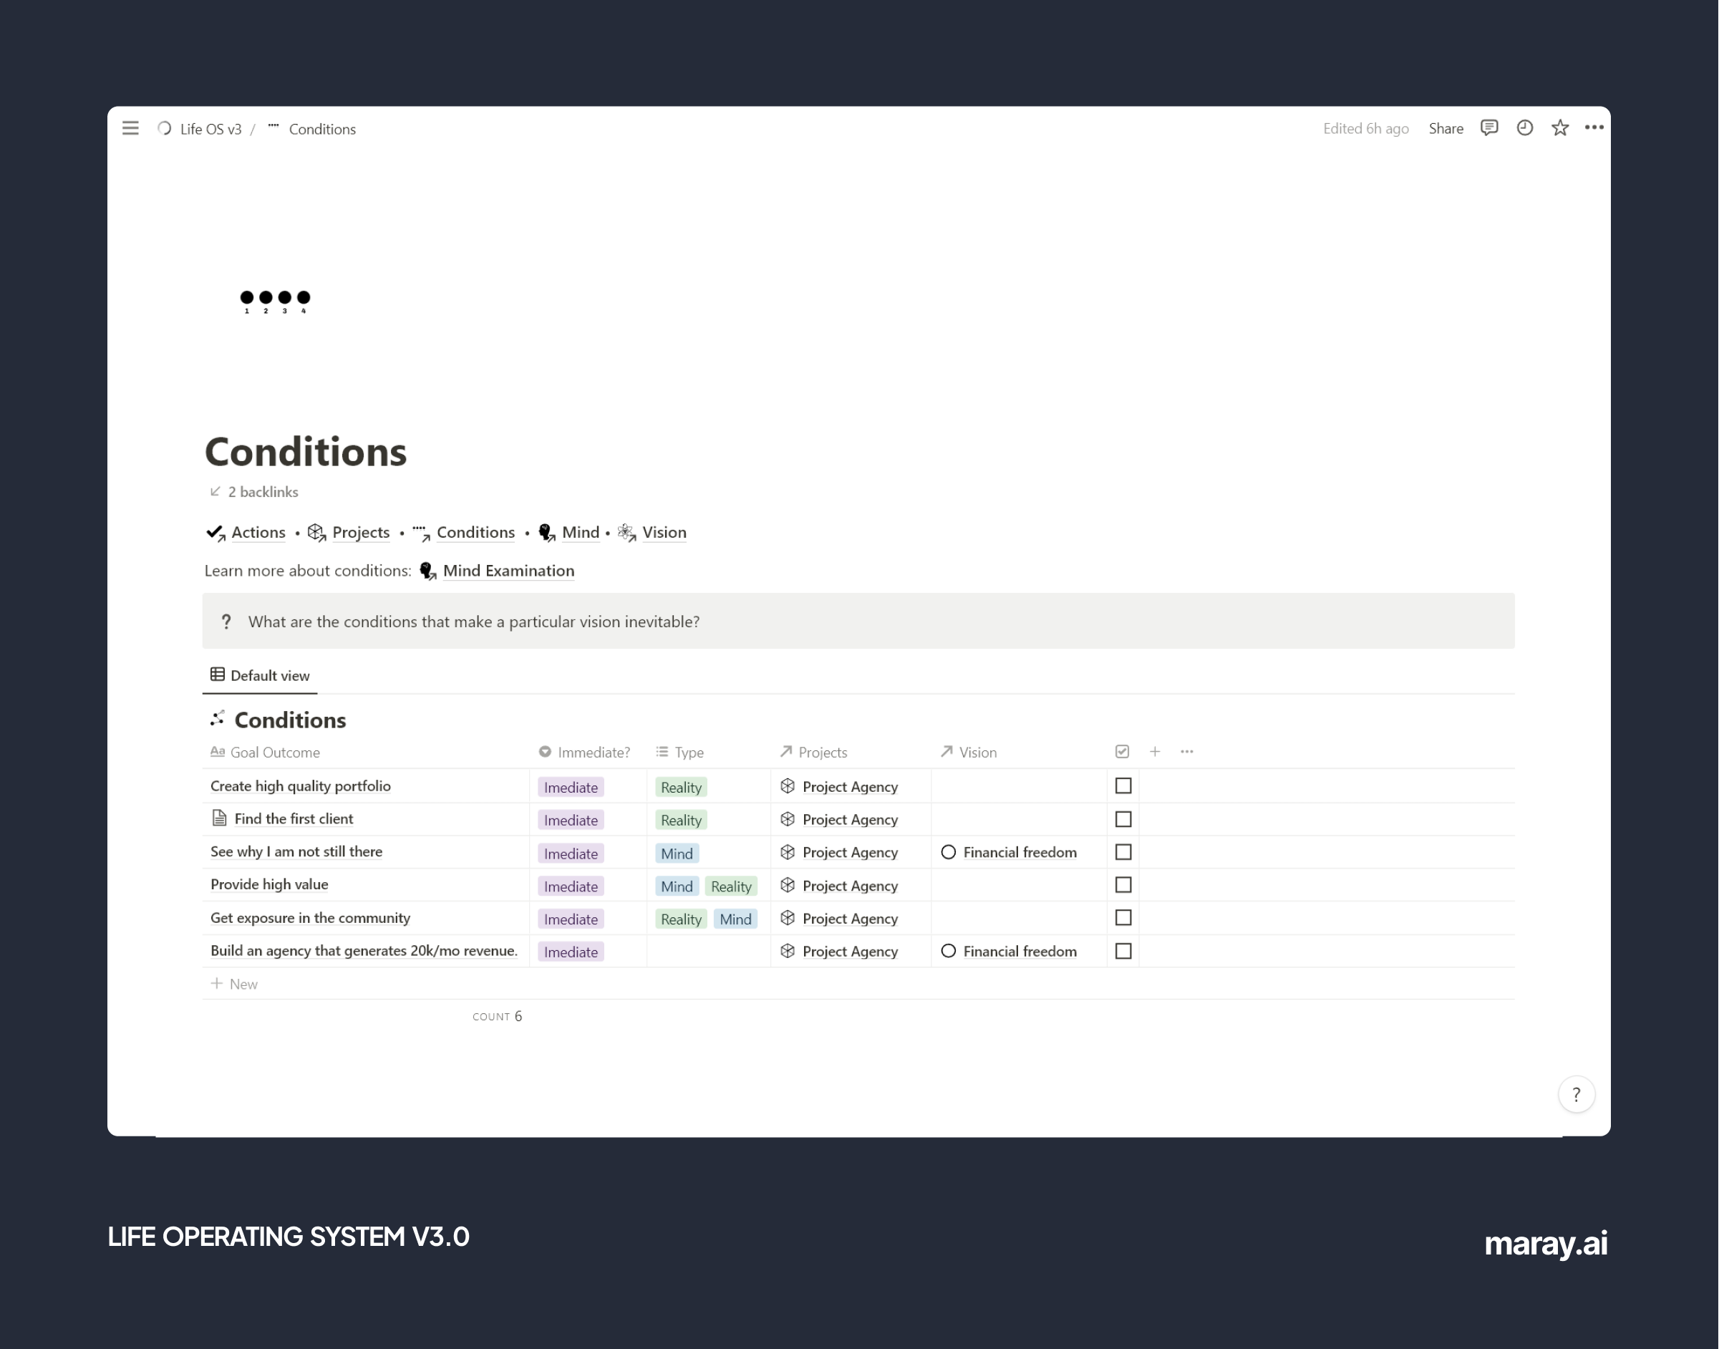Check the box for Provide high value
Viewport: 1719px width, 1349px height.
click(x=1123, y=884)
